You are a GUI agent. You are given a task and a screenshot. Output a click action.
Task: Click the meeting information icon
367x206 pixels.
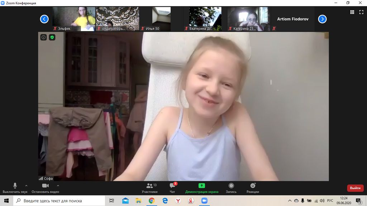tap(43, 37)
